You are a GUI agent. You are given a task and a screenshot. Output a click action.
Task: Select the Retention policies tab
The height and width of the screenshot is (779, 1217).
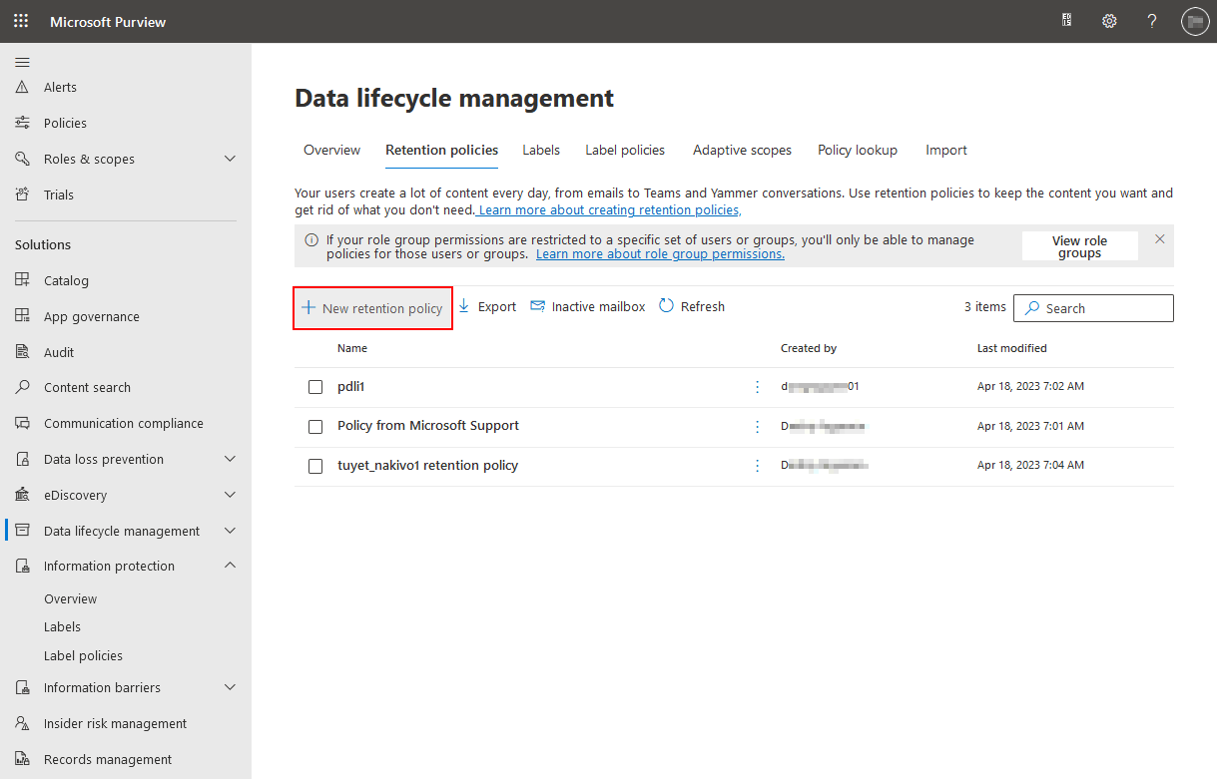441,150
